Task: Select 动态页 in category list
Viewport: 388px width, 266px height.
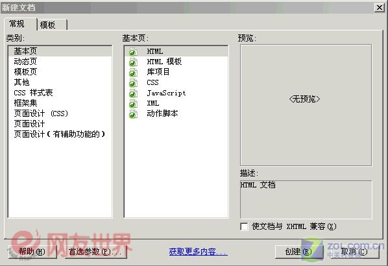Action: tap(25, 62)
